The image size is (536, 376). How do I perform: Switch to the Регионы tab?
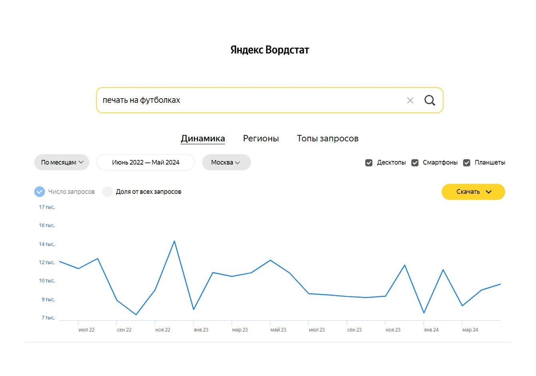pos(261,138)
